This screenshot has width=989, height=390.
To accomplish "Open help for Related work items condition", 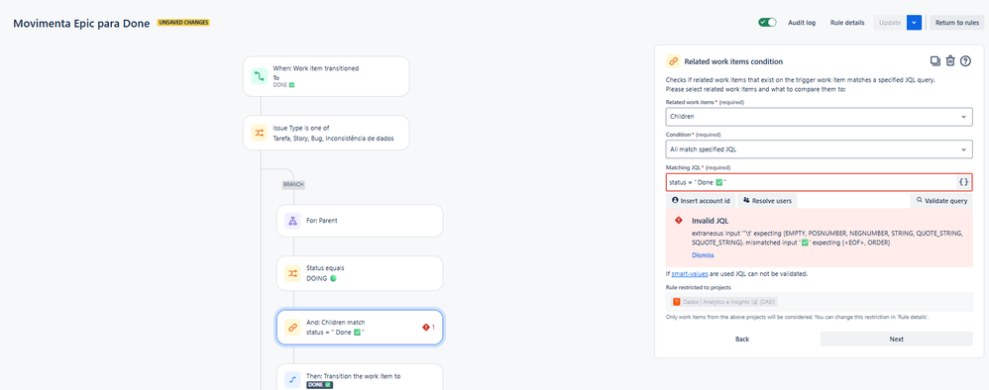I will 965,61.
